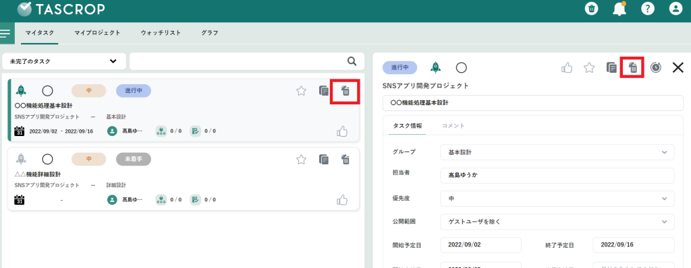The height and width of the screenshot is (268, 691).
Task: Close the task detail panel
Action: point(678,67)
